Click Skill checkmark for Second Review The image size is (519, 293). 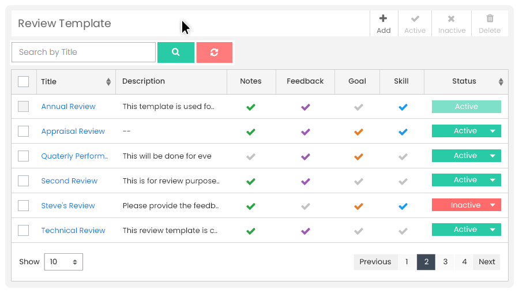coord(403,182)
